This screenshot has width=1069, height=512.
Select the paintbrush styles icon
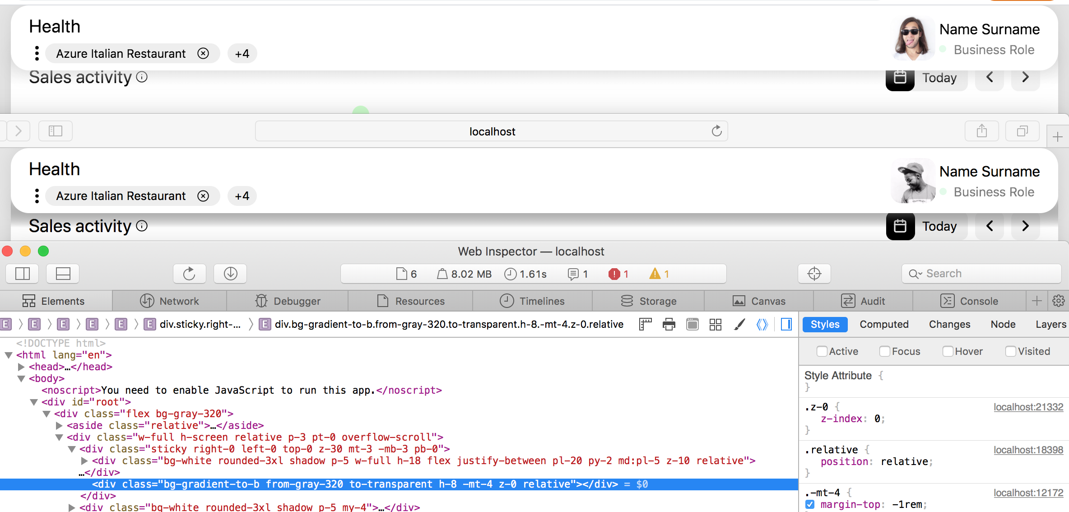(739, 324)
